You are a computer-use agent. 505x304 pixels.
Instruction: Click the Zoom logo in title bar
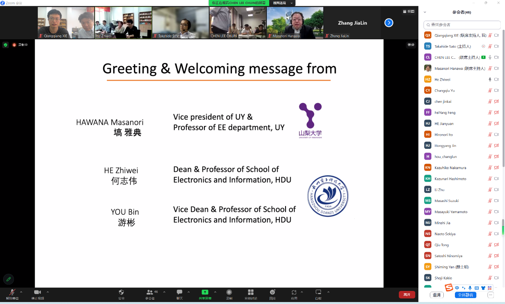(x=2, y=3)
